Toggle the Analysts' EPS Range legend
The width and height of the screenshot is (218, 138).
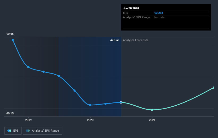coord(42,131)
